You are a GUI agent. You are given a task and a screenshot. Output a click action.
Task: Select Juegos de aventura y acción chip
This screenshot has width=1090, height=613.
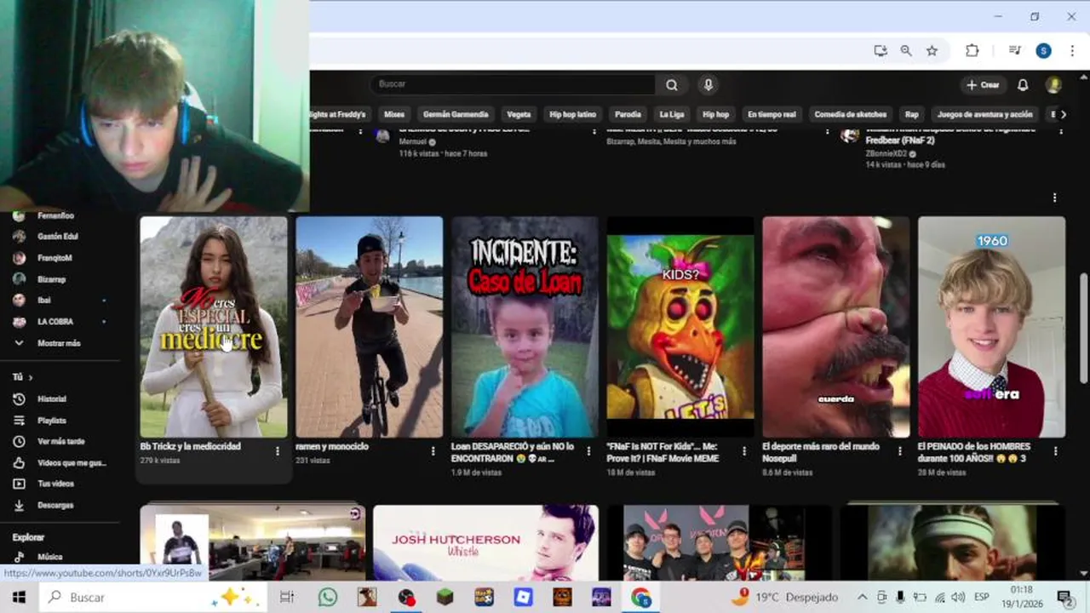pyautogui.click(x=984, y=114)
